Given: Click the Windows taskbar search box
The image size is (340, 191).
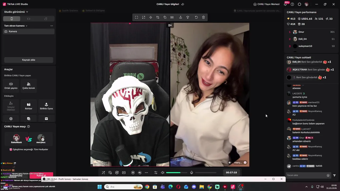Looking at the screenshot, I should point(124,187).
